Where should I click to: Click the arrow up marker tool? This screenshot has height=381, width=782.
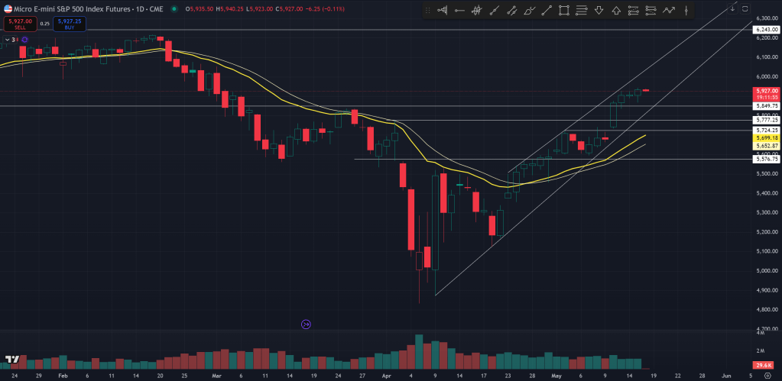point(616,11)
